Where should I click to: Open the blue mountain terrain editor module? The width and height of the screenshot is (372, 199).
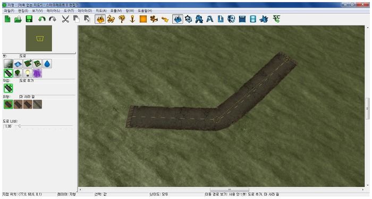point(177,19)
